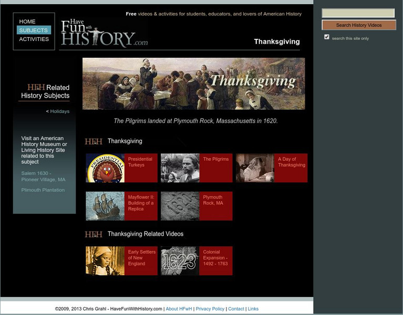The height and width of the screenshot is (315, 403).
Task: Open the 1623 Colonial Expansion thumbnail
Action: 180,261
